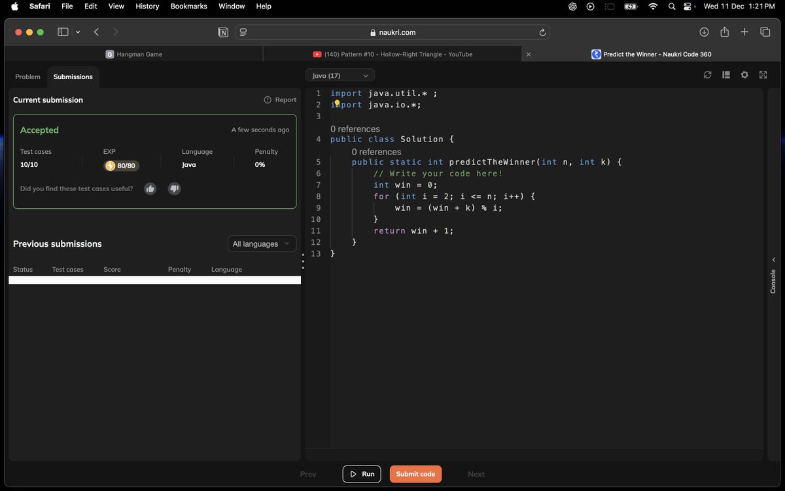Click the Score column header
Image resolution: width=785 pixels, height=491 pixels.
click(112, 269)
